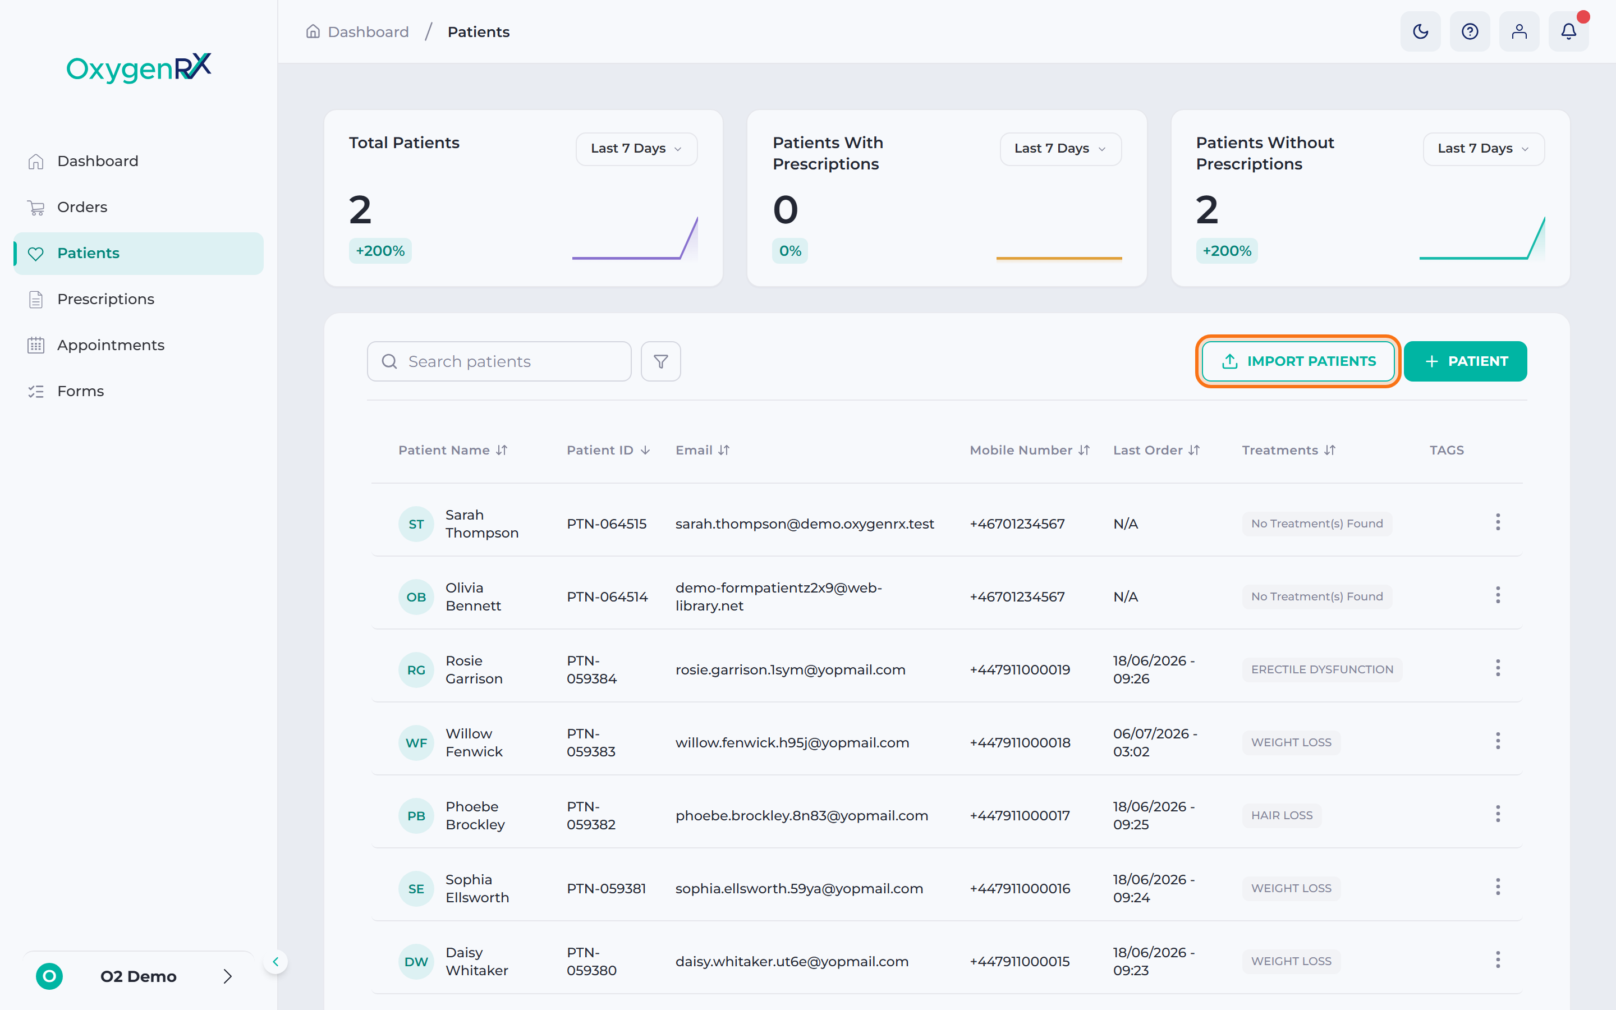Expand the O2 Demo account switcher
The height and width of the screenshot is (1010, 1616).
(138, 976)
